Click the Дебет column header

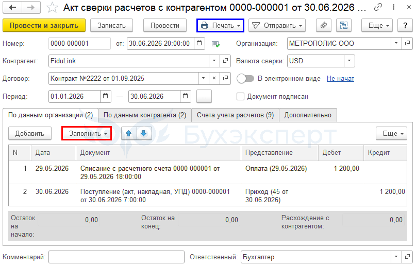click(341, 153)
